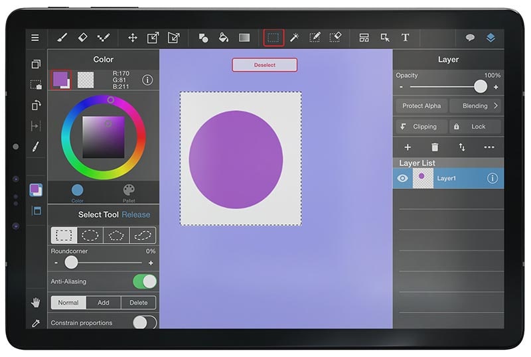Pick ellipse selection shape
Screen dimensions: 531x357
tap(90, 235)
